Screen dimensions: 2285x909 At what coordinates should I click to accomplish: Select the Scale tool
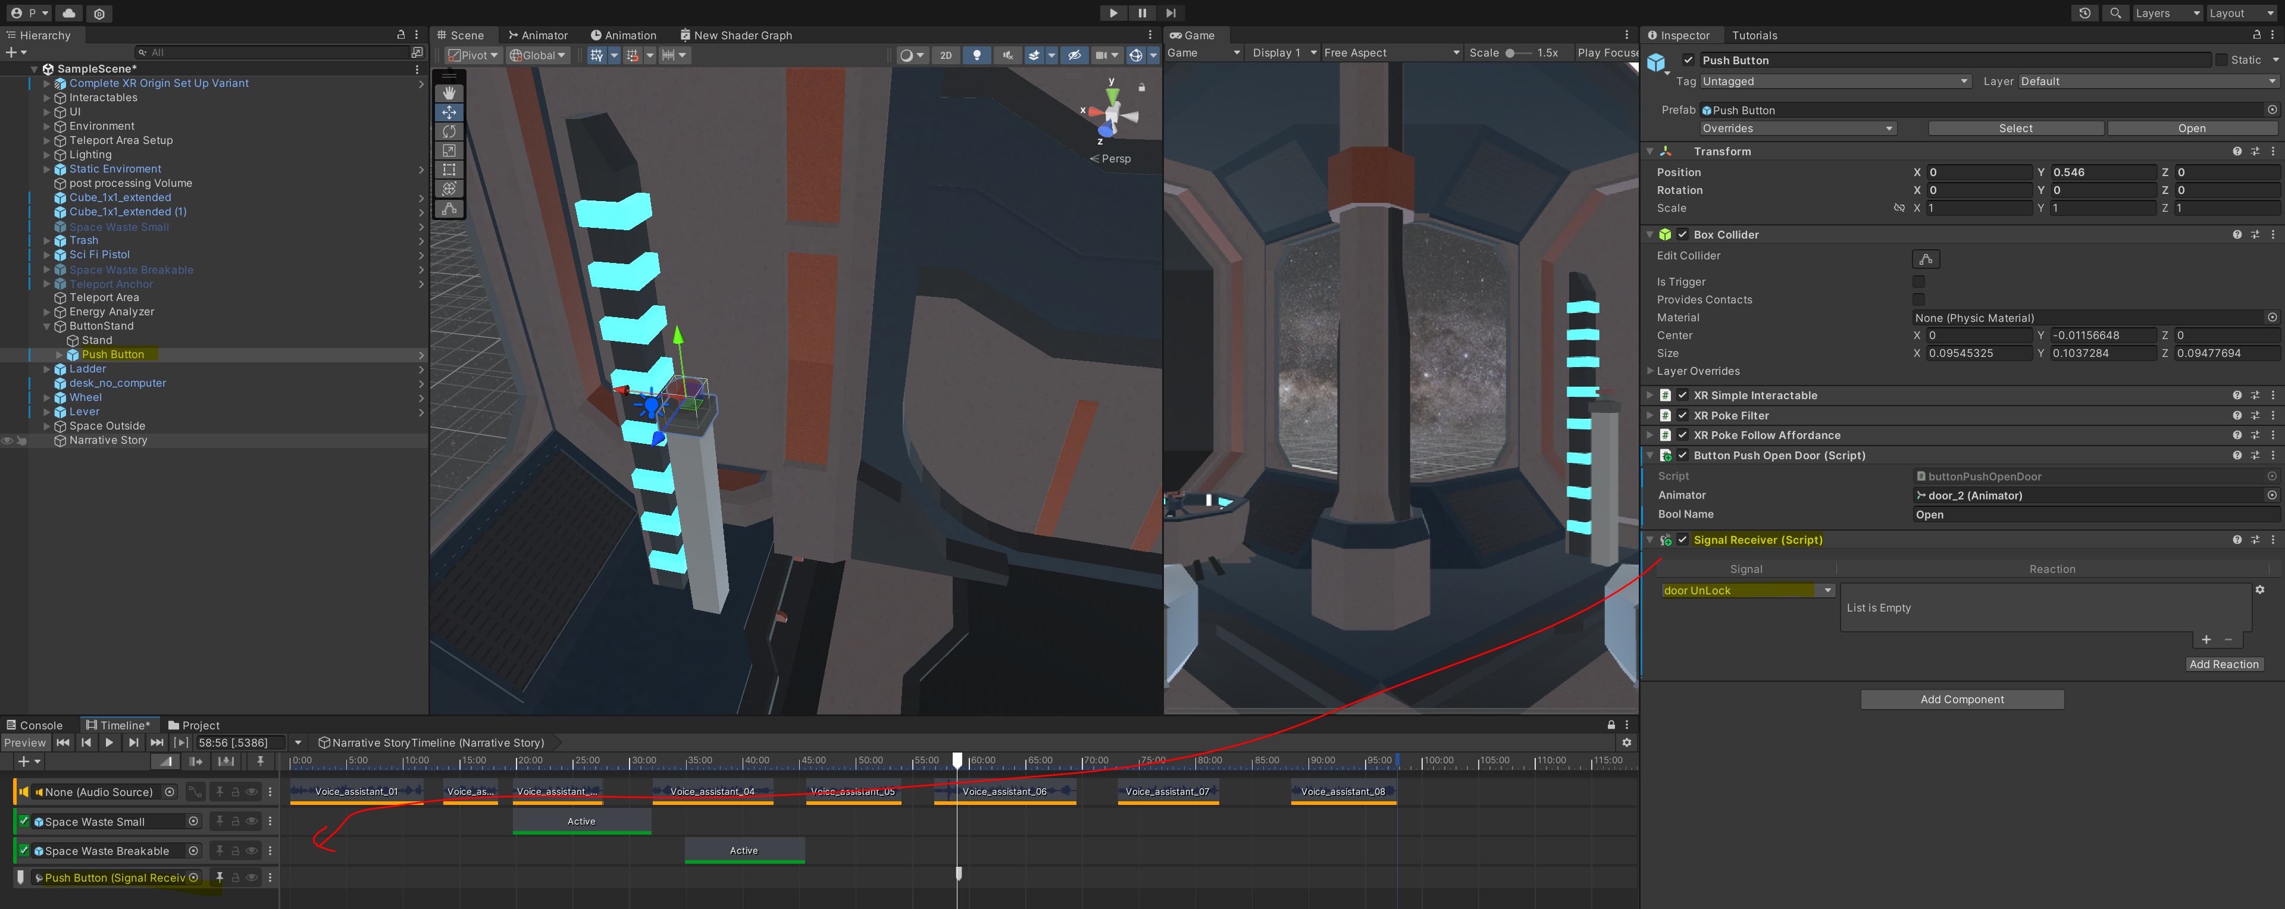[449, 151]
